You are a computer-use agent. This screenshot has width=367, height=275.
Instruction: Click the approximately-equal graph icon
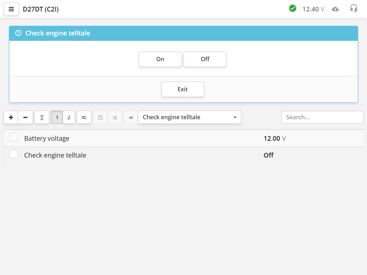(84, 117)
